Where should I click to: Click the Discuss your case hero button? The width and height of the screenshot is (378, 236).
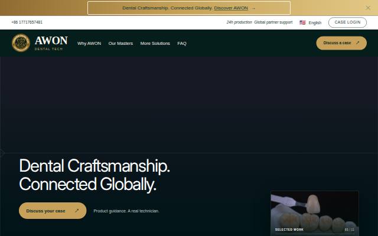coord(53,211)
